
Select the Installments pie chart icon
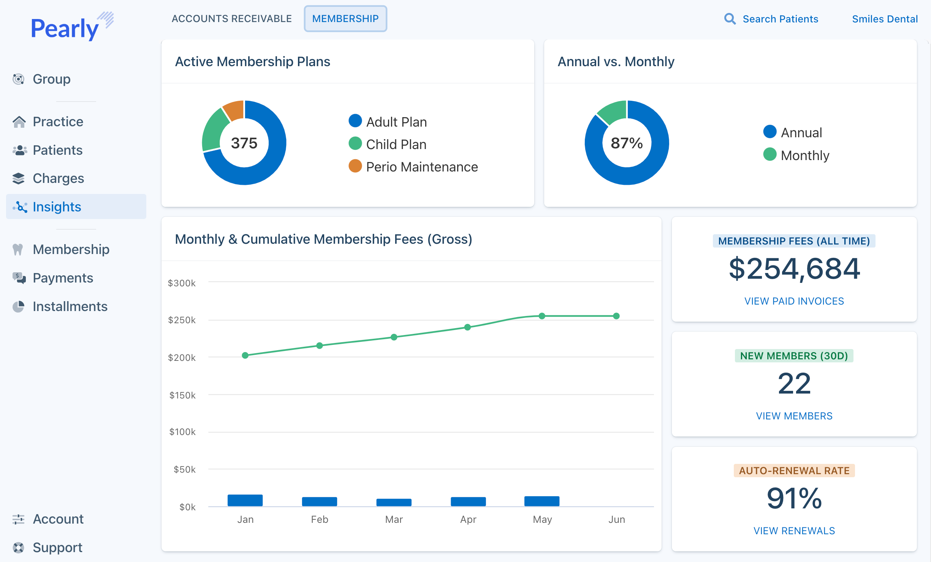pyautogui.click(x=18, y=306)
